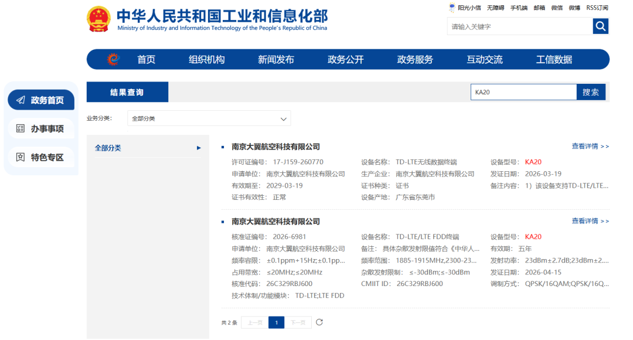Open the 微信 link

pyautogui.click(x=557, y=8)
